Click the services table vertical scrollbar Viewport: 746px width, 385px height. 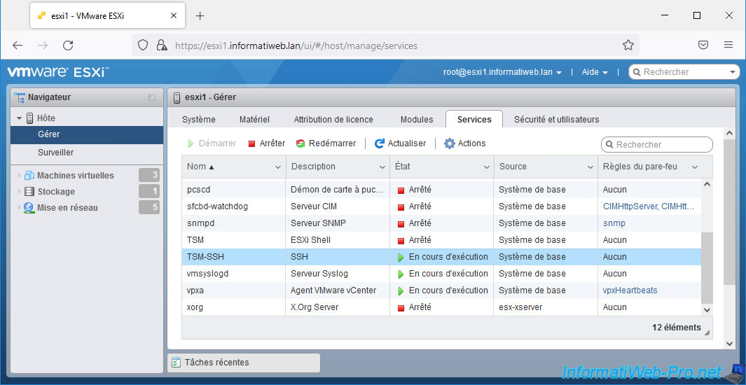(x=706, y=266)
